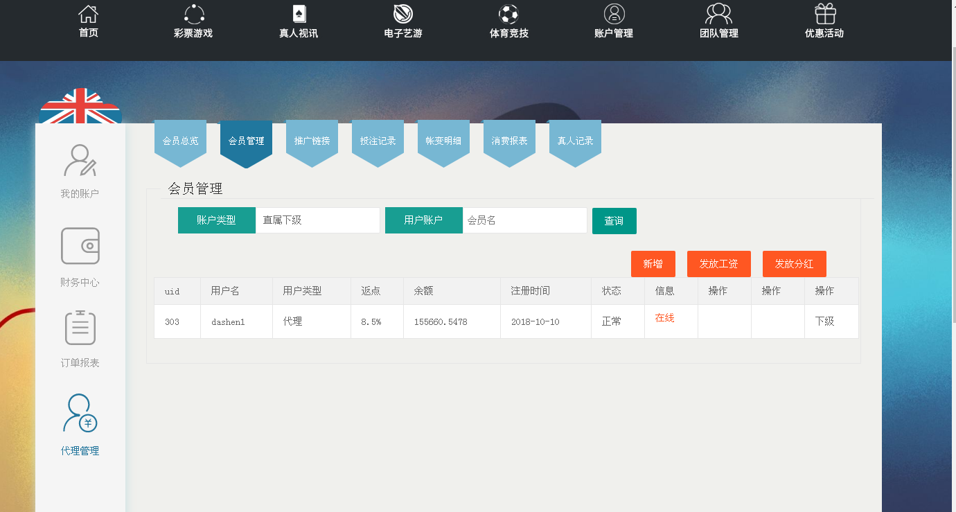This screenshot has width=956, height=512.
Task: Open the promotions (优惠活动) gift icon
Action: (824, 15)
